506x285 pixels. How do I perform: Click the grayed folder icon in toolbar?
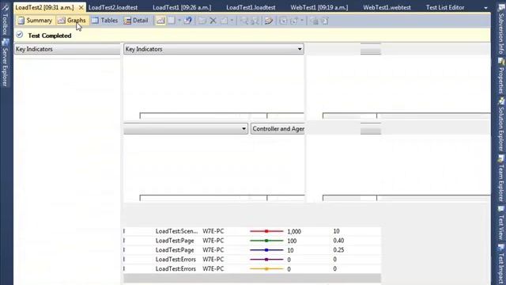point(202,21)
